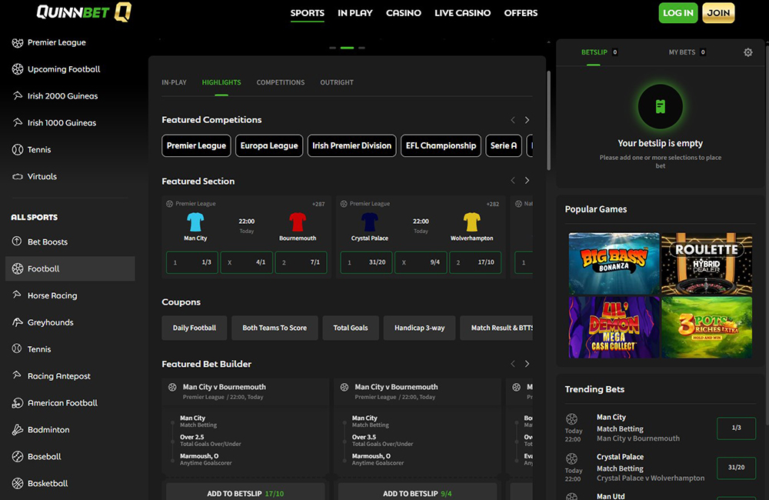
Task: Bet on Crystal Palace draw at 9/4
Action: click(x=421, y=262)
